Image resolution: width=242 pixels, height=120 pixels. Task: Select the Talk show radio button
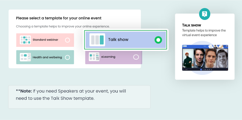(x=158, y=40)
